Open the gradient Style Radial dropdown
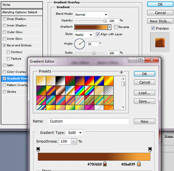Image resolution: width=174 pixels, height=171 pixels. click(84, 35)
